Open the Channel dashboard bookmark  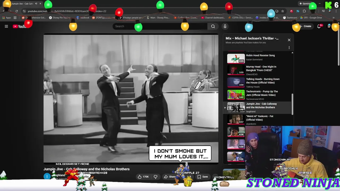[x=213, y=18]
